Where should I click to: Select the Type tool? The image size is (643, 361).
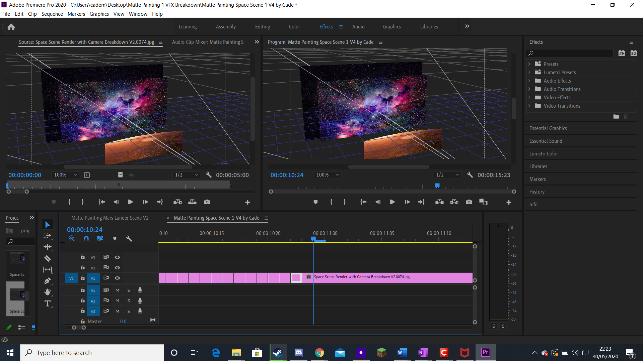pos(48,304)
